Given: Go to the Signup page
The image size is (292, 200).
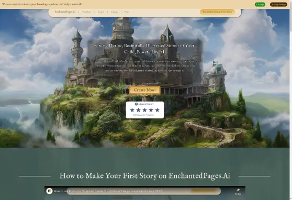Looking at the screenshot, I should 114,12.
